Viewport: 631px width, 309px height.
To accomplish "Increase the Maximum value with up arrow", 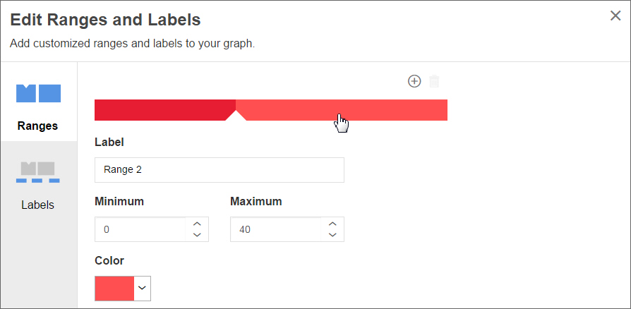I will (332, 224).
